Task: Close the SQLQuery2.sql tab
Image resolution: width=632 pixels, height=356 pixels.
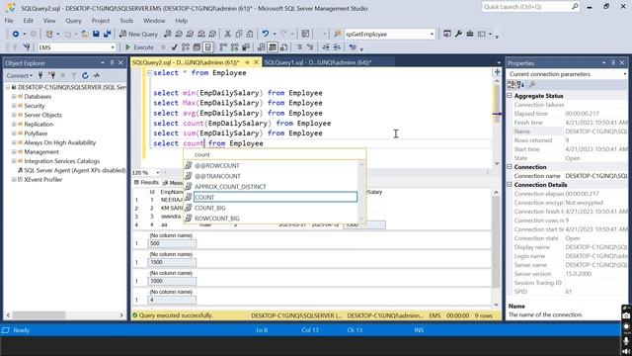Action: click(x=256, y=62)
